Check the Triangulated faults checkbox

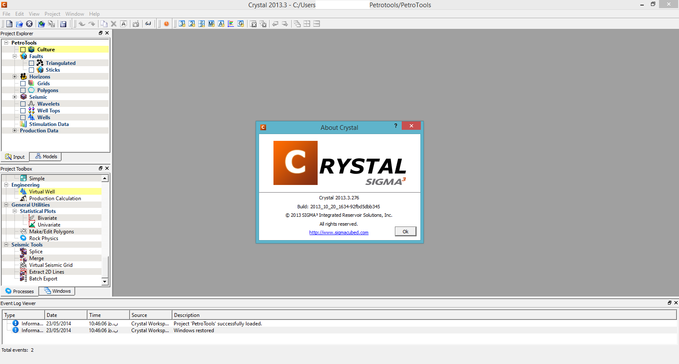pos(31,63)
